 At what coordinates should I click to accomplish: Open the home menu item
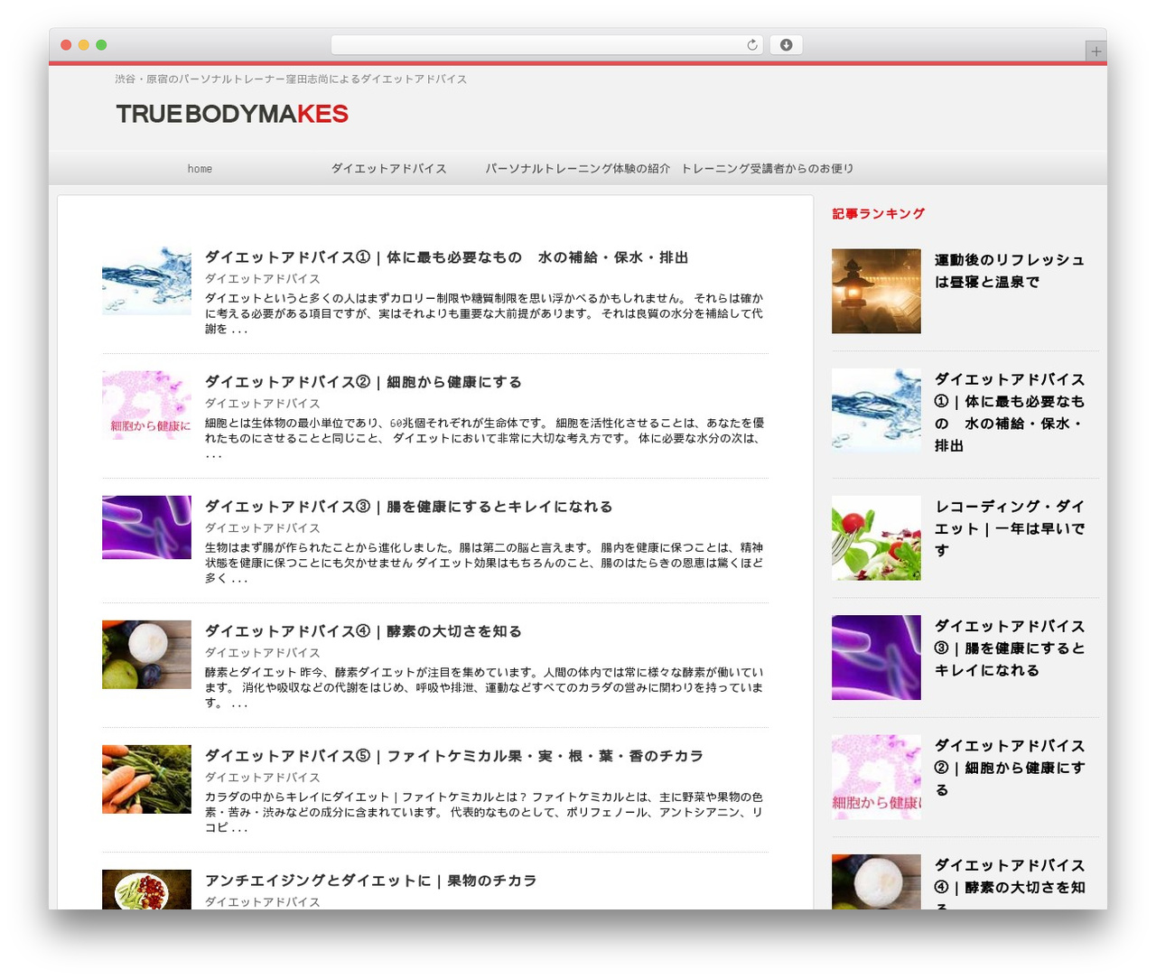(200, 169)
